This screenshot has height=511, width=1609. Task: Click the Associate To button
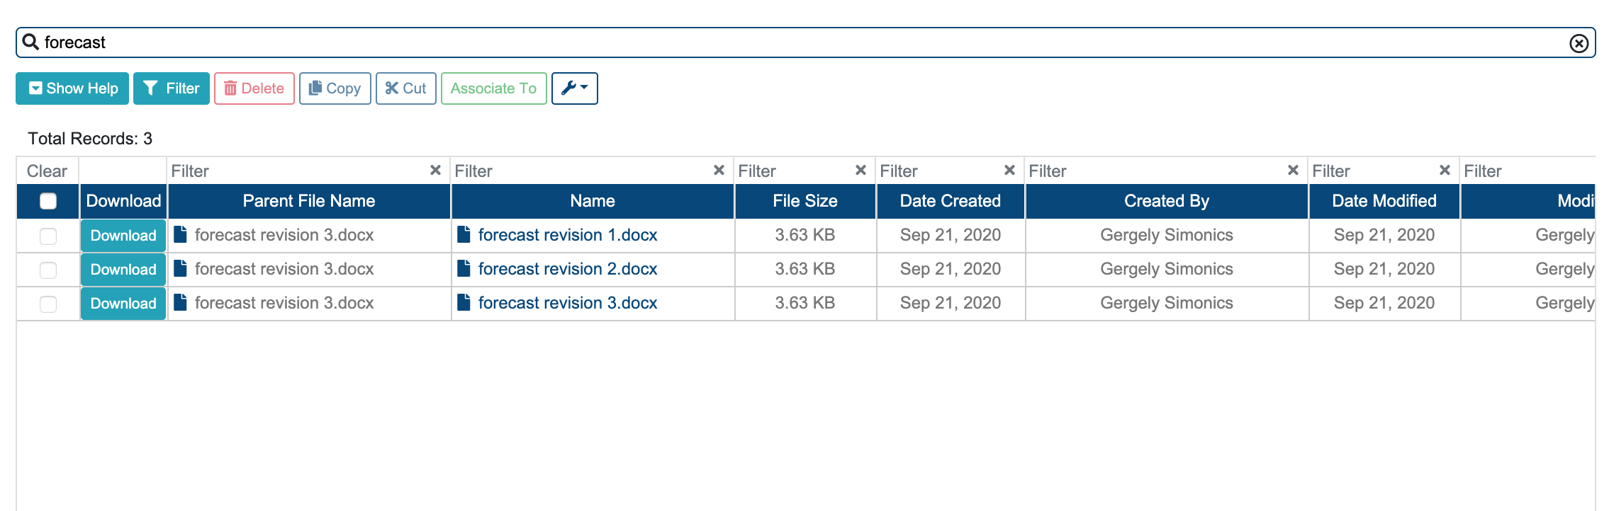point(493,88)
